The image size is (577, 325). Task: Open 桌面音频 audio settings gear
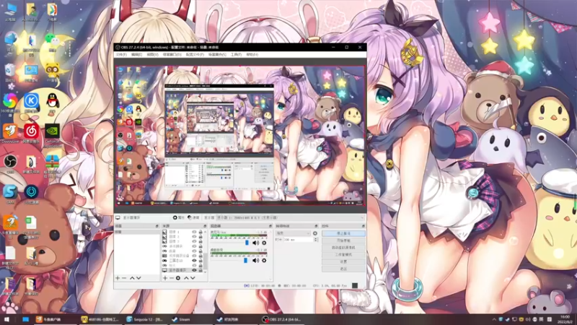tap(264, 261)
